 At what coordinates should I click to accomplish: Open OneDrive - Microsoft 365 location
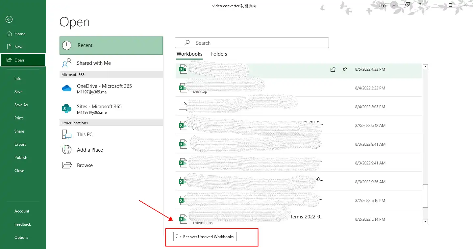pyautogui.click(x=111, y=89)
